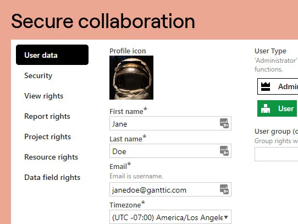Click password manager icon in First name field
The height and width of the screenshot is (224, 298).
(x=224, y=123)
